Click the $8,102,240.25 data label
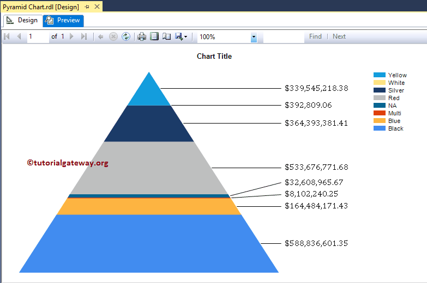 311,194
